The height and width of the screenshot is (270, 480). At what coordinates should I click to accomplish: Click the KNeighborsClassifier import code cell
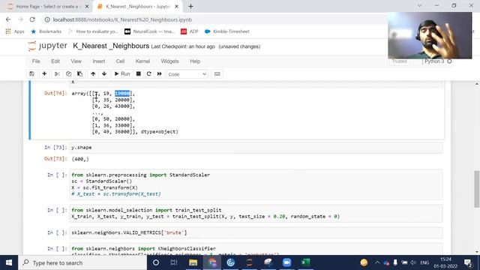[x=256, y=250]
